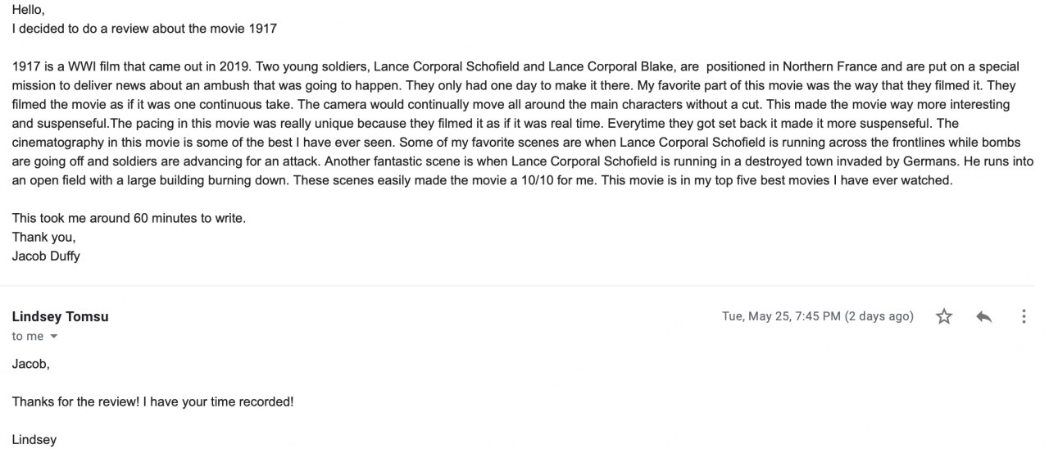Click the "Lindsey" signature at the bottom
The width and height of the screenshot is (1049, 449).
pos(34,439)
